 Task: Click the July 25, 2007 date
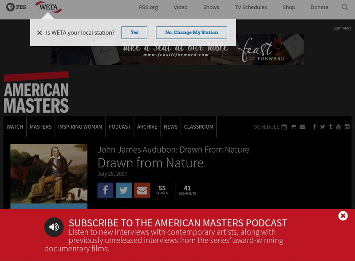coord(112,174)
